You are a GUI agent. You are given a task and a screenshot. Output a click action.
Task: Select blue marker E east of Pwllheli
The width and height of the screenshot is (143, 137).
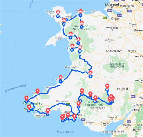(71, 38)
